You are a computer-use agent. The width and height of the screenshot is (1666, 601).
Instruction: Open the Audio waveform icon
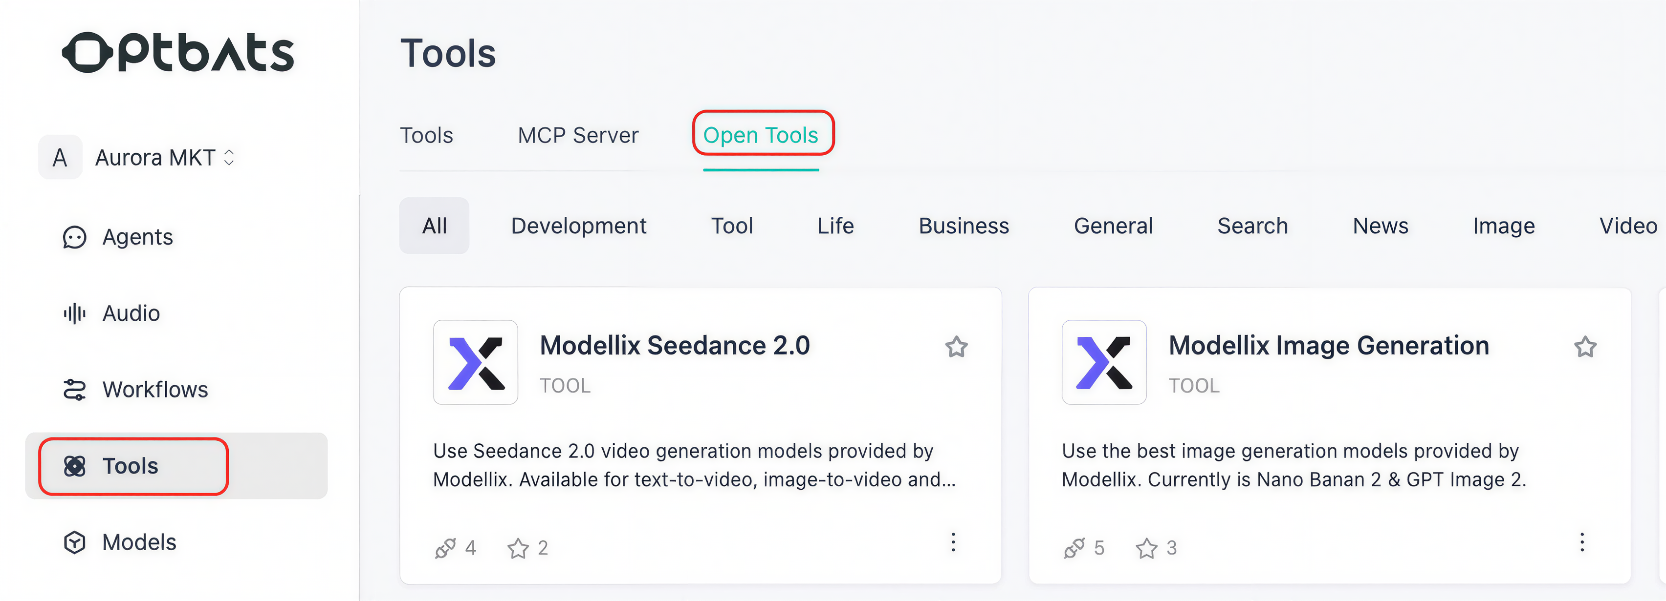pos(74,313)
